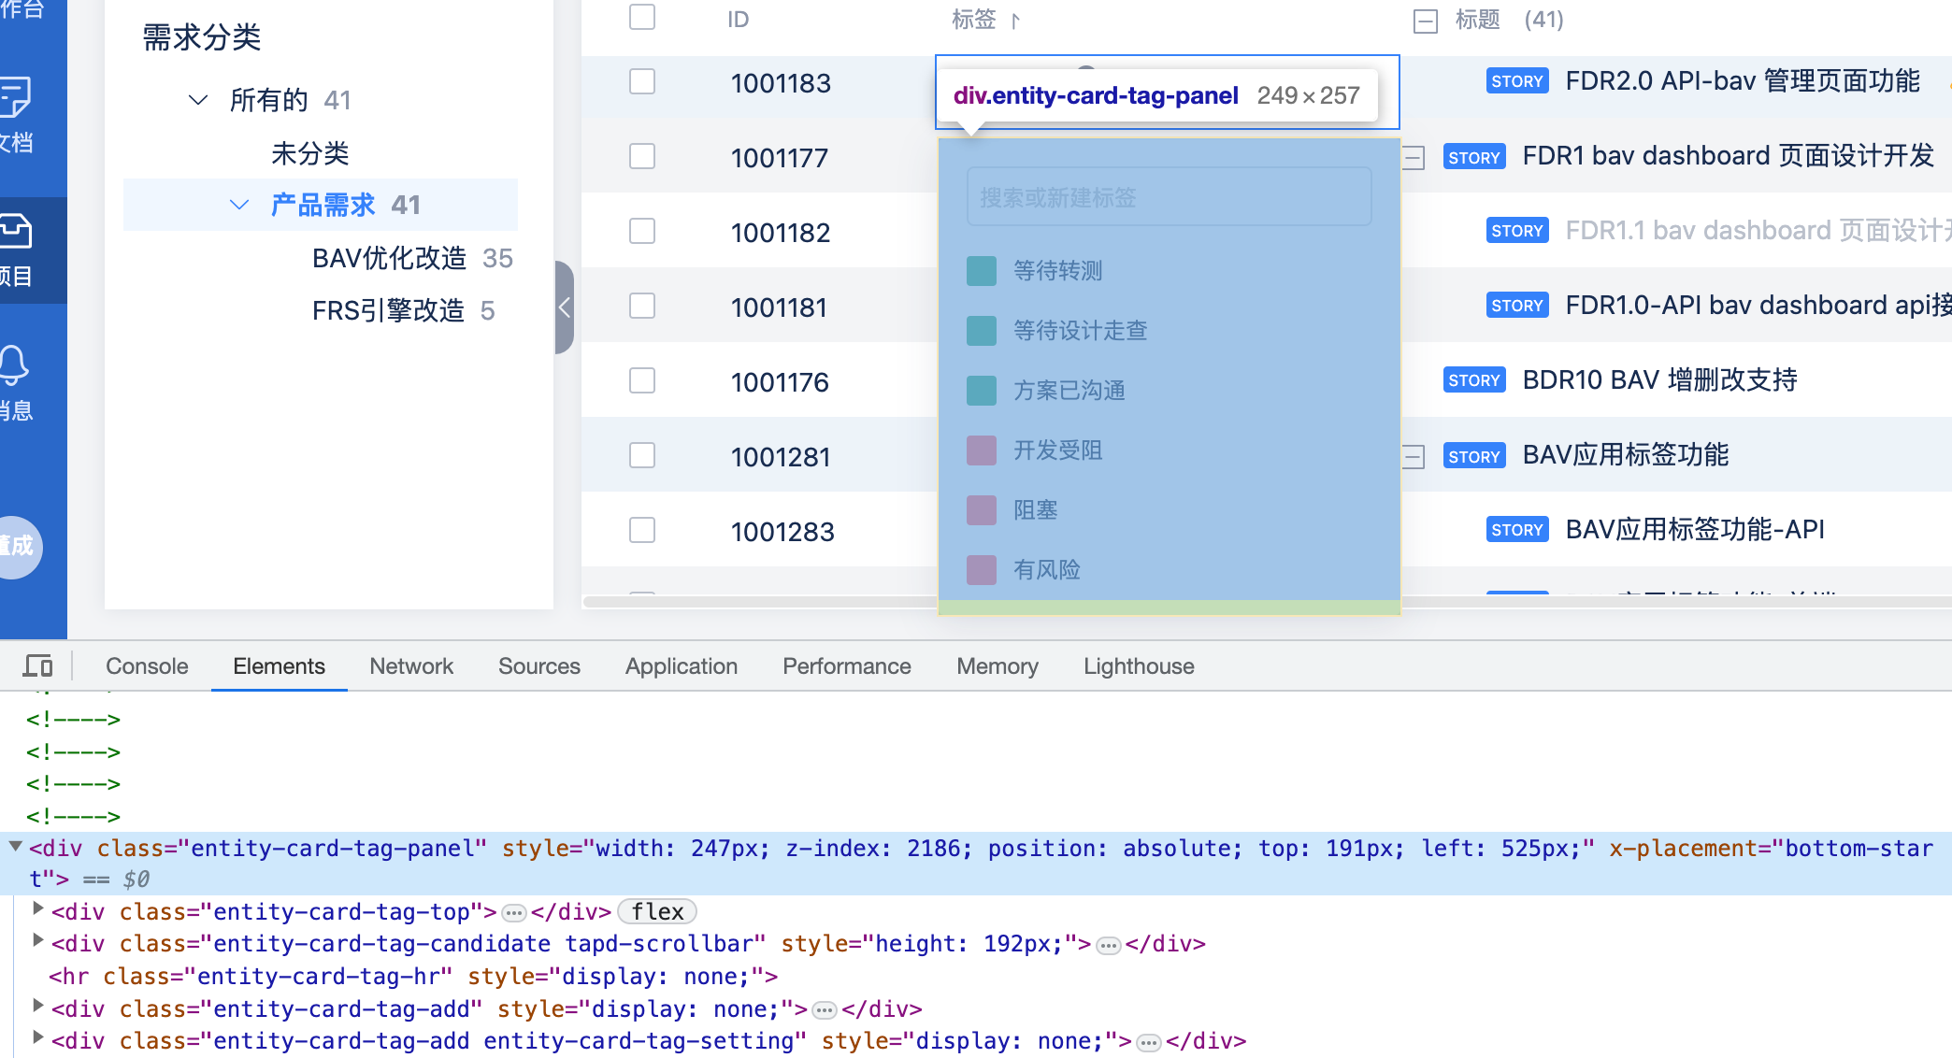Click the sort arrow next to 标签 header
1952x1058 pixels.
point(1015,21)
